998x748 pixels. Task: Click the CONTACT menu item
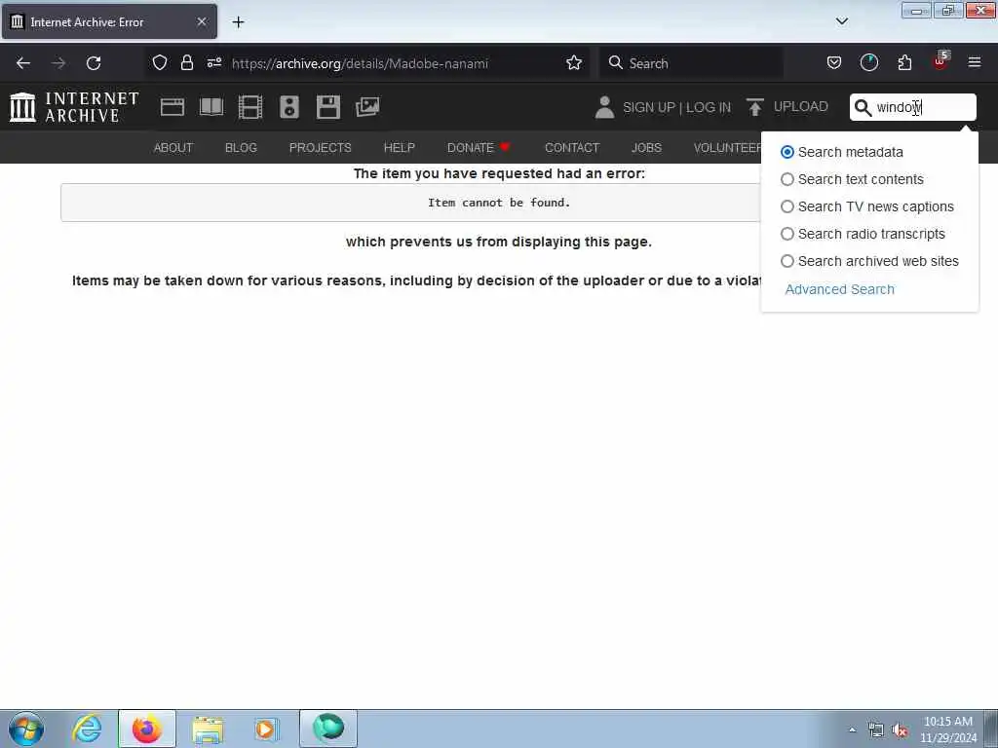pyautogui.click(x=572, y=148)
